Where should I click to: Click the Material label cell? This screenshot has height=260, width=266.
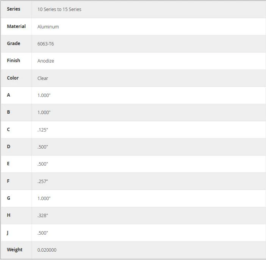tap(16, 26)
